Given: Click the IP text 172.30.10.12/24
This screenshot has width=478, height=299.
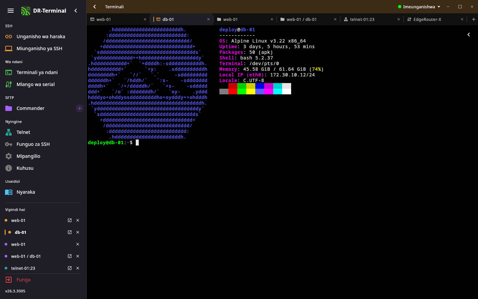Looking at the screenshot, I should coord(292,75).
